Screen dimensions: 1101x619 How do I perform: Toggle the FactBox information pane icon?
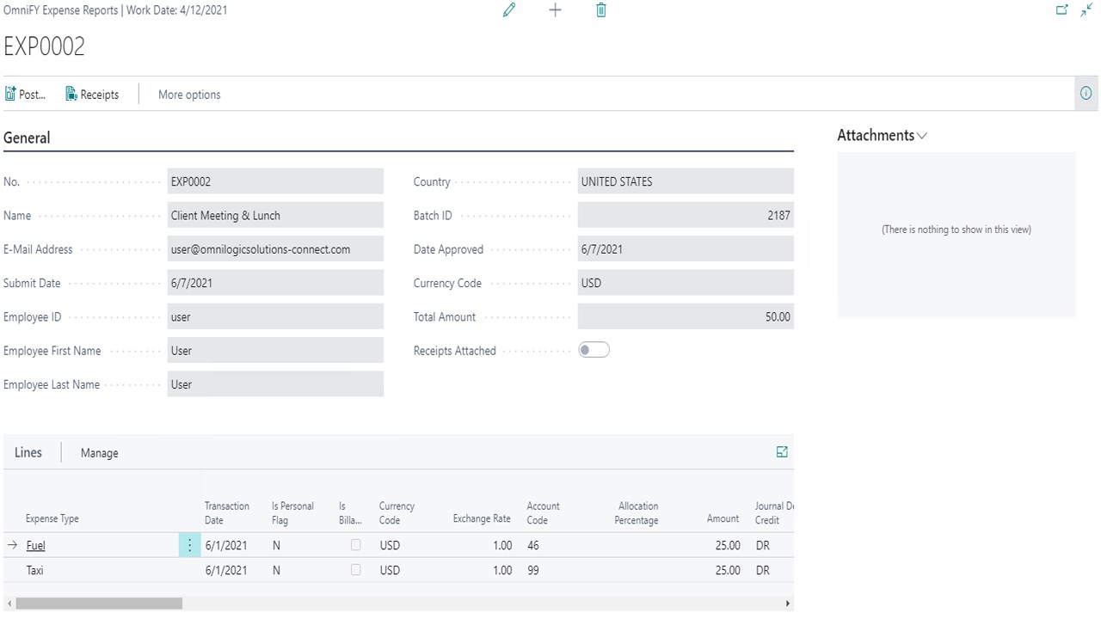[x=1086, y=94]
